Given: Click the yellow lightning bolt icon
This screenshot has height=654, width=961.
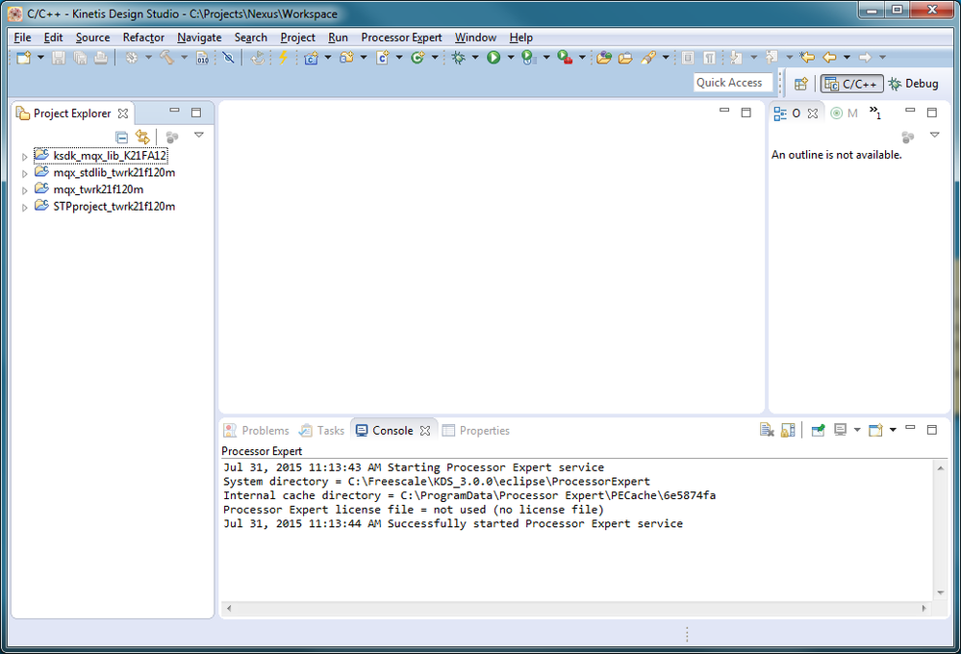Looking at the screenshot, I should 283,58.
